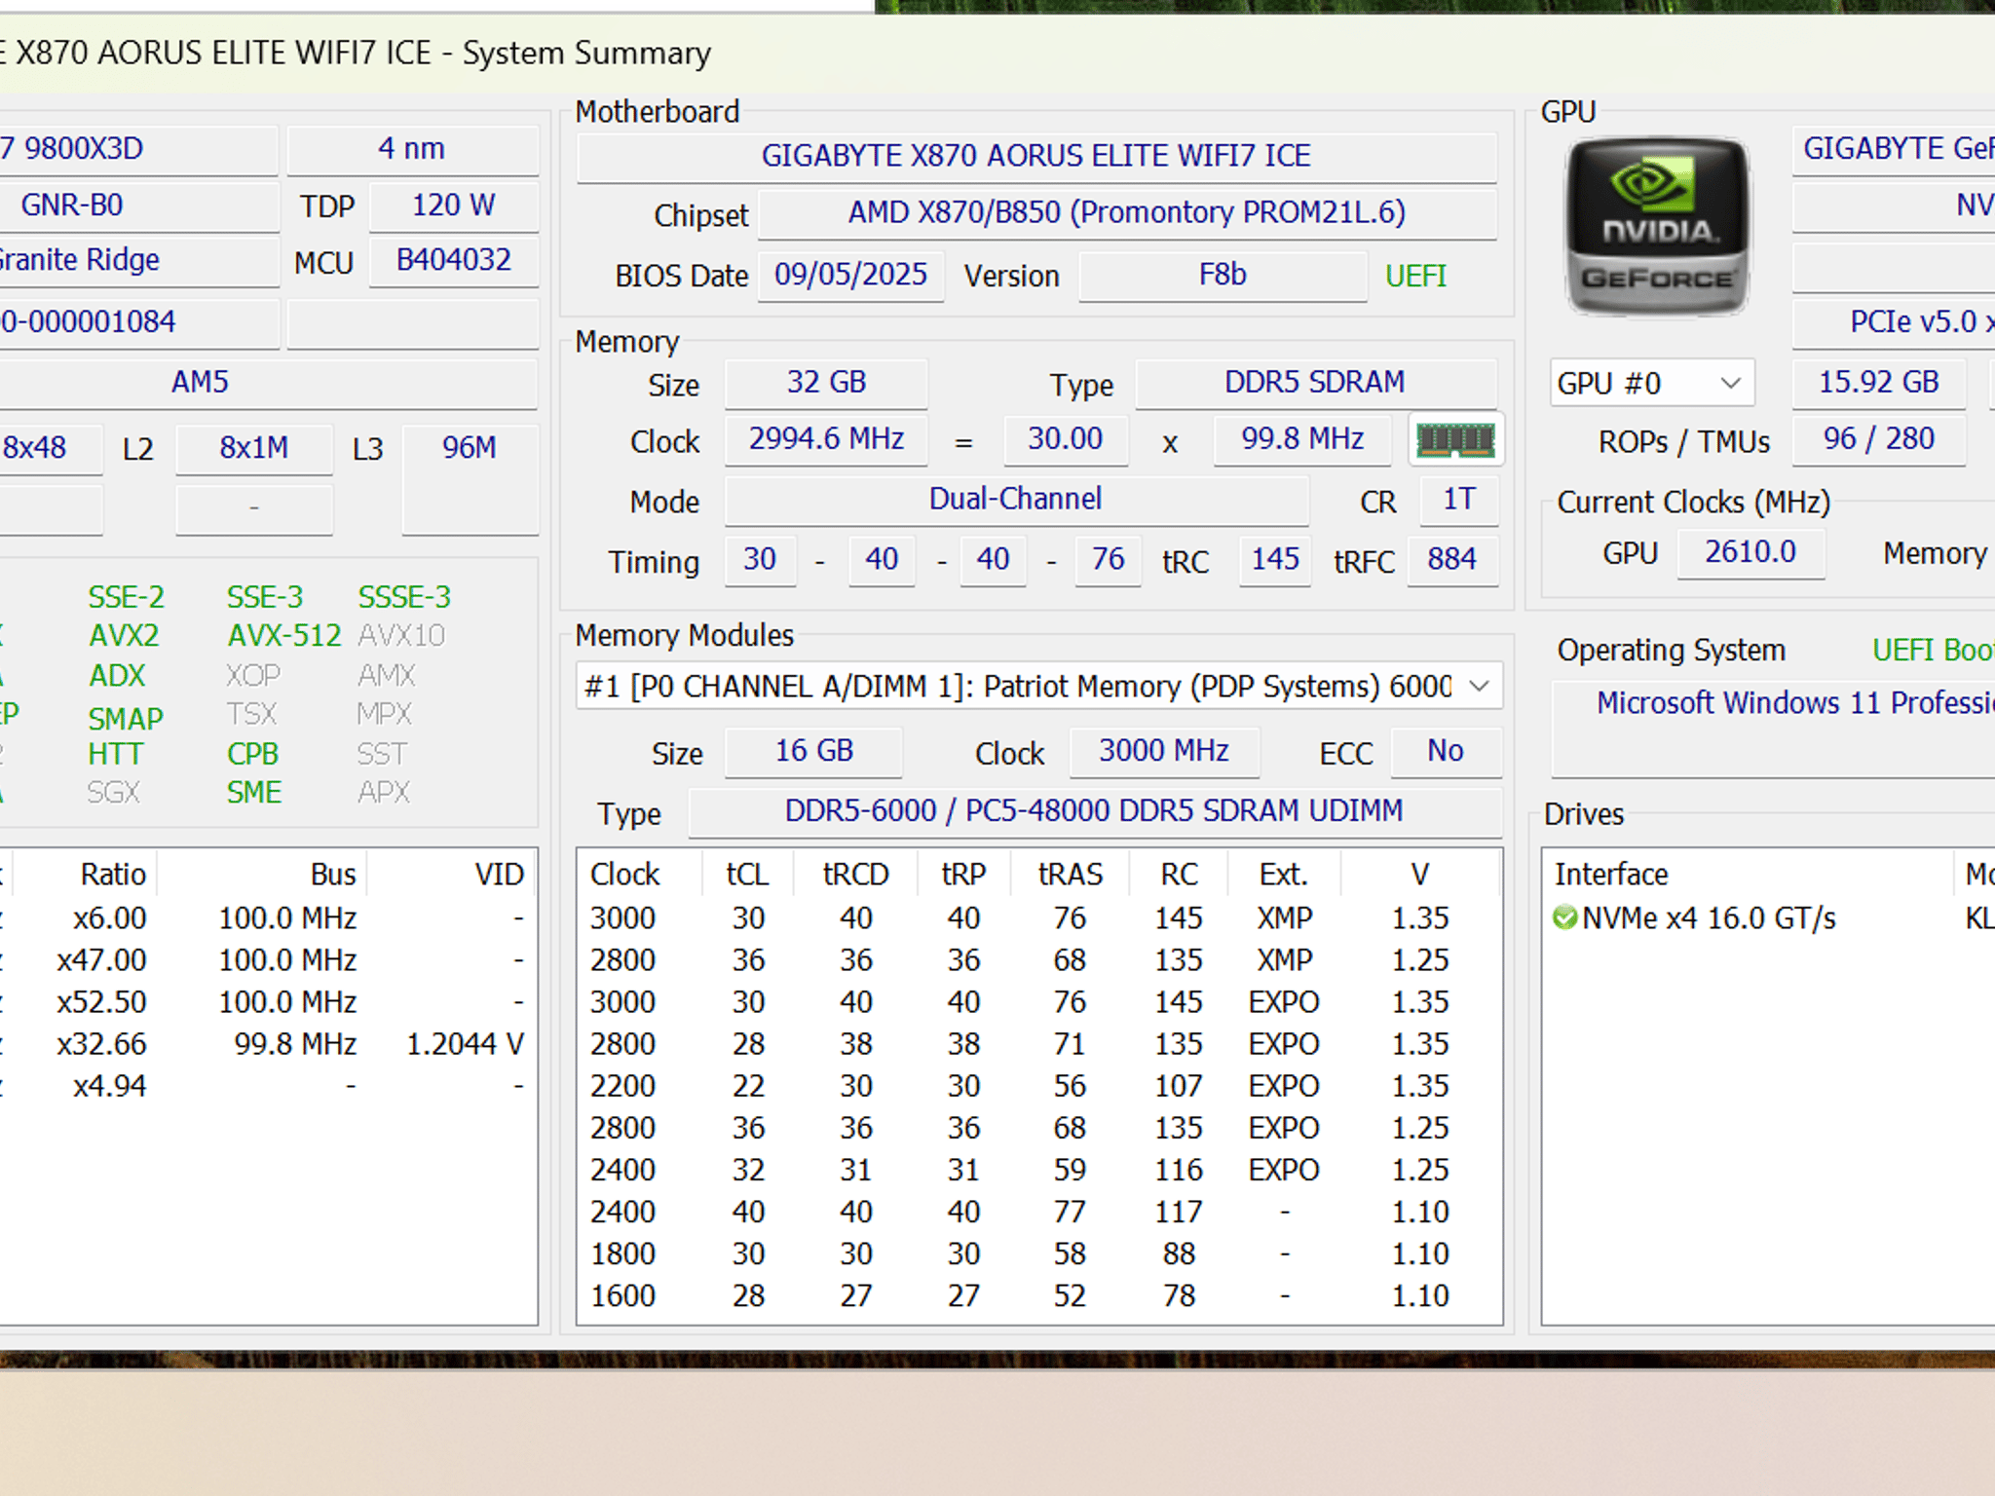Image resolution: width=1995 pixels, height=1496 pixels.
Task: Click the ECC No value
Action: pyautogui.click(x=1446, y=752)
